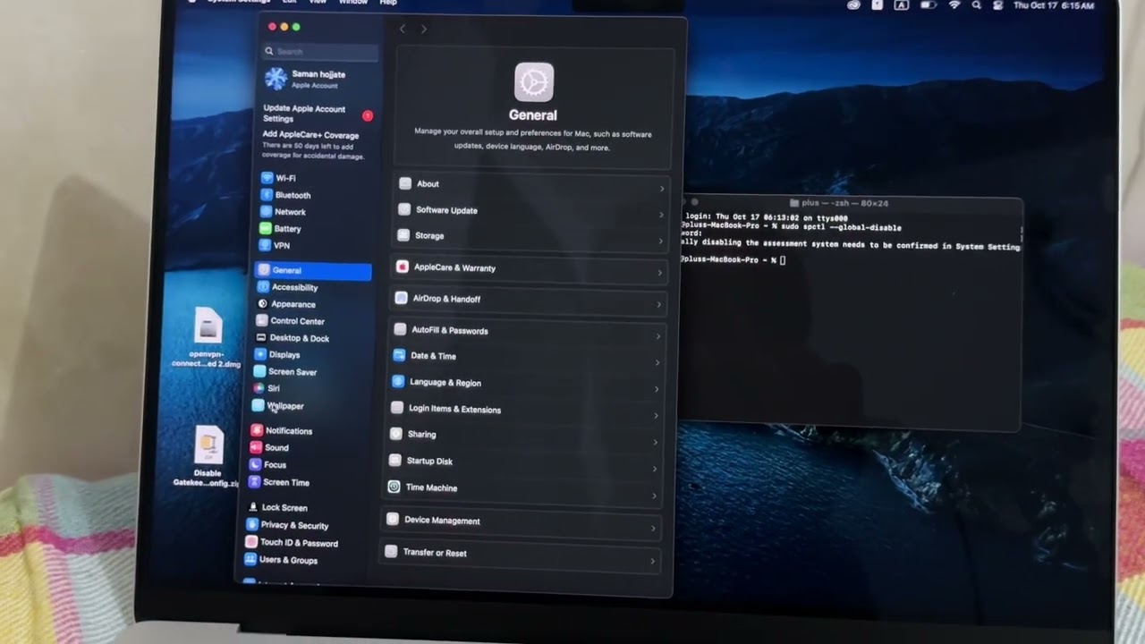Image resolution: width=1145 pixels, height=644 pixels.
Task: Expand the Device Management chevron
Action: pyautogui.click(x=653, y=529)
